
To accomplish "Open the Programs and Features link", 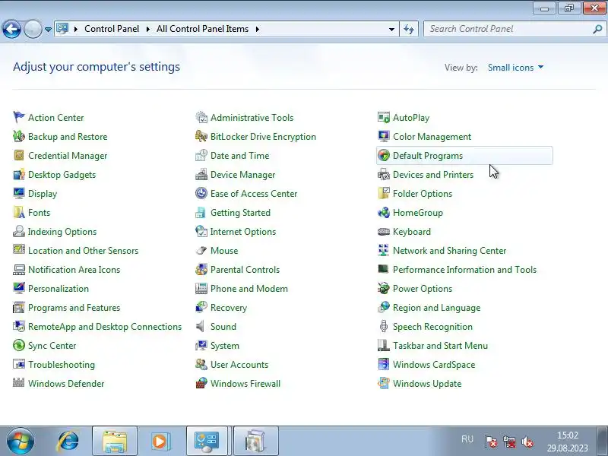I will 74,308.
